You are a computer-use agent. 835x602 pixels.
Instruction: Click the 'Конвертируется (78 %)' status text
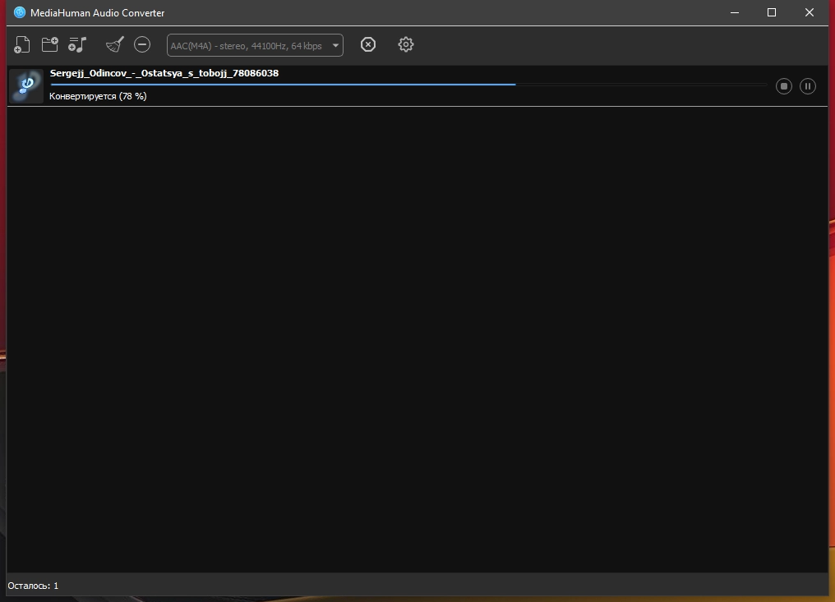pyautogui.click(x=98, y=96)
